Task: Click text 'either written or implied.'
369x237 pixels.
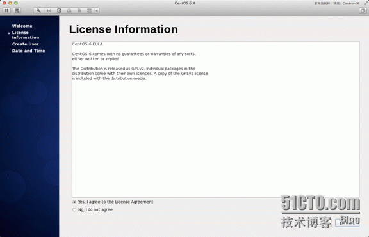Action: tap(96, 59)
